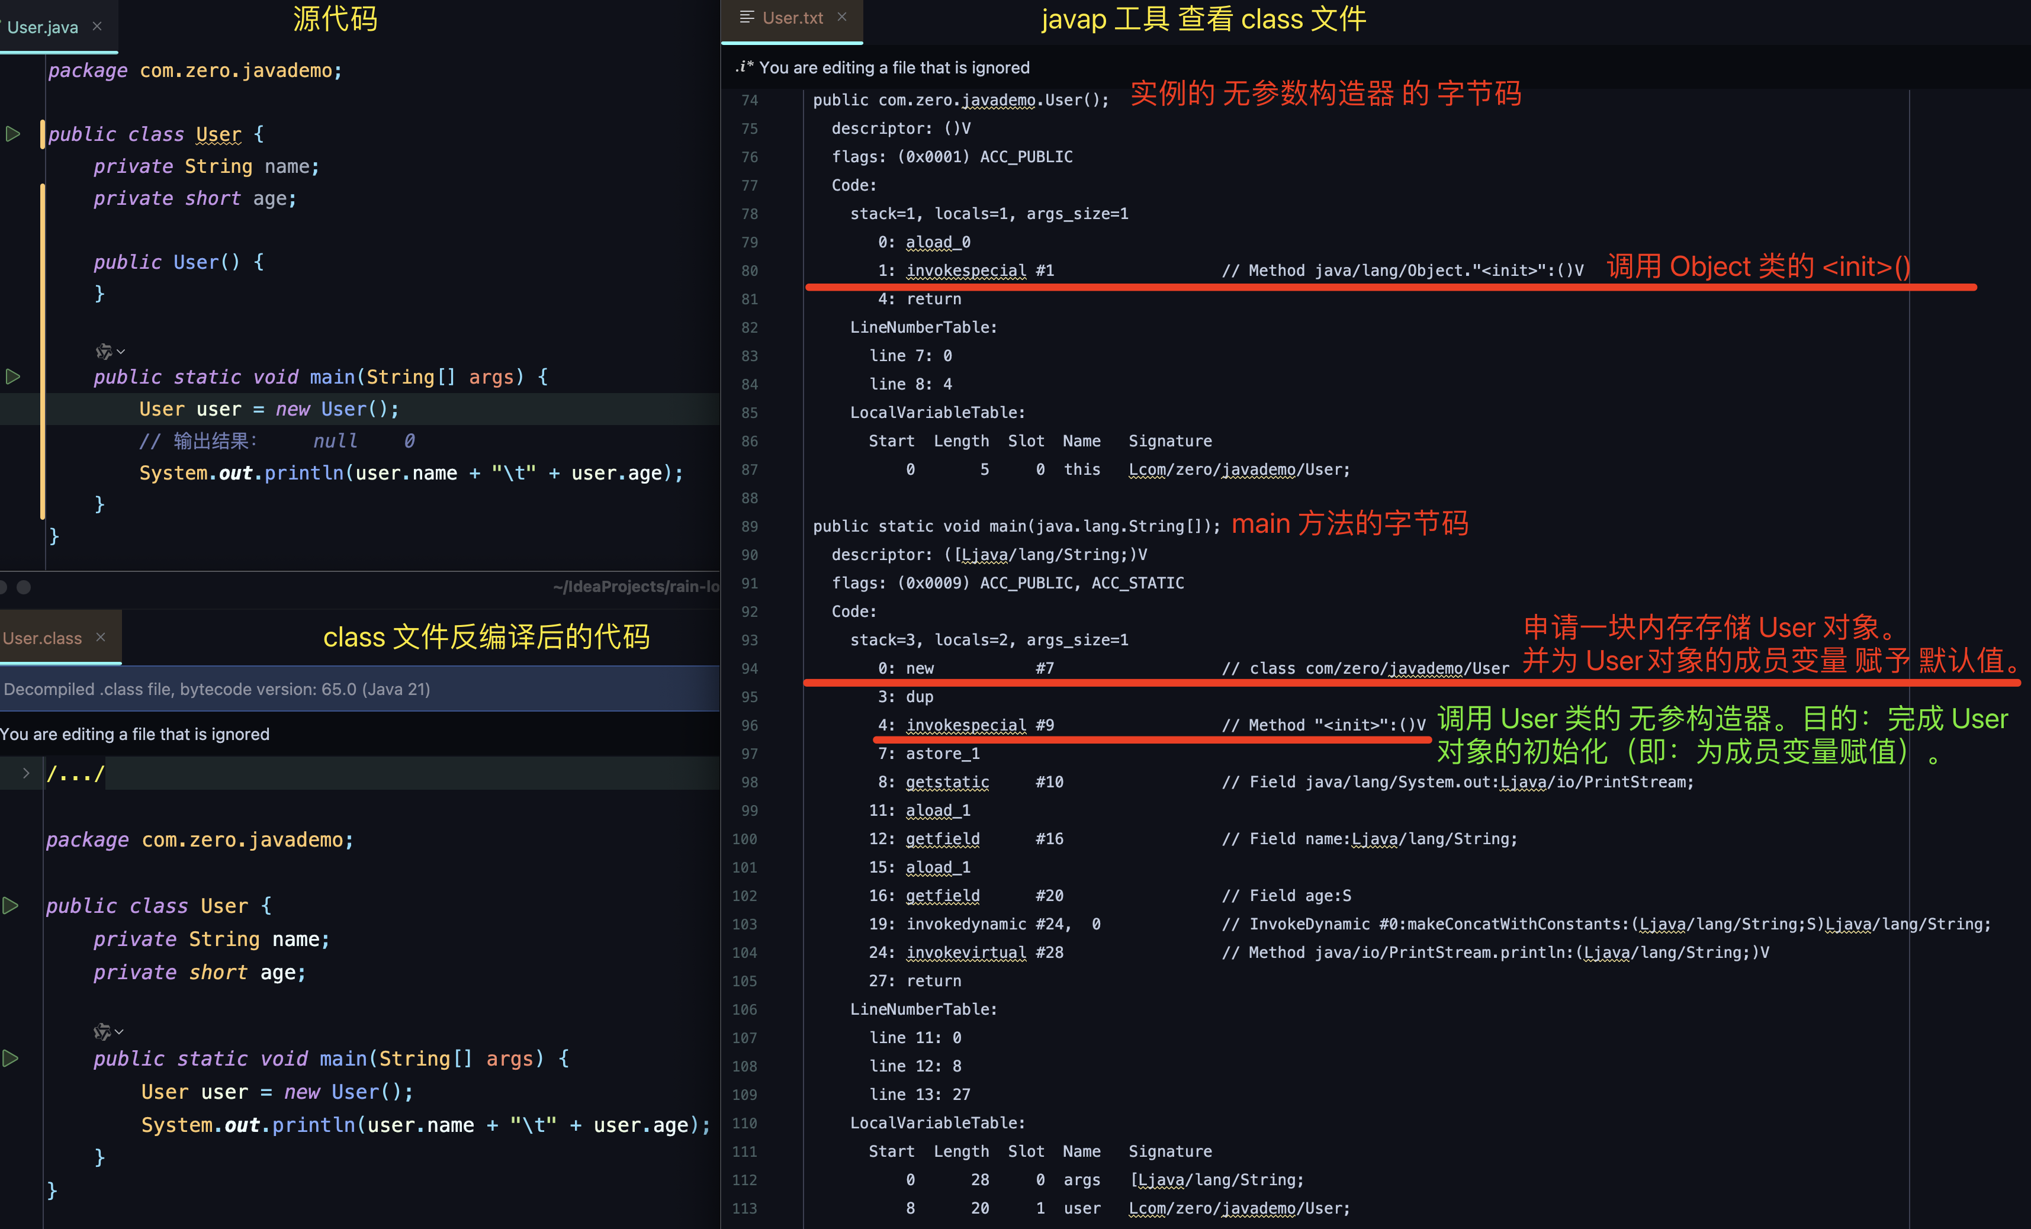Close the User.class tab
2031x1229 pixels.
(x=101, y=637)
